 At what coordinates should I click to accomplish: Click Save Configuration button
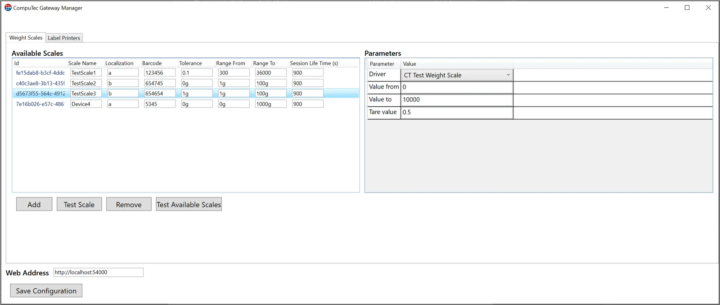pos(46,291)
